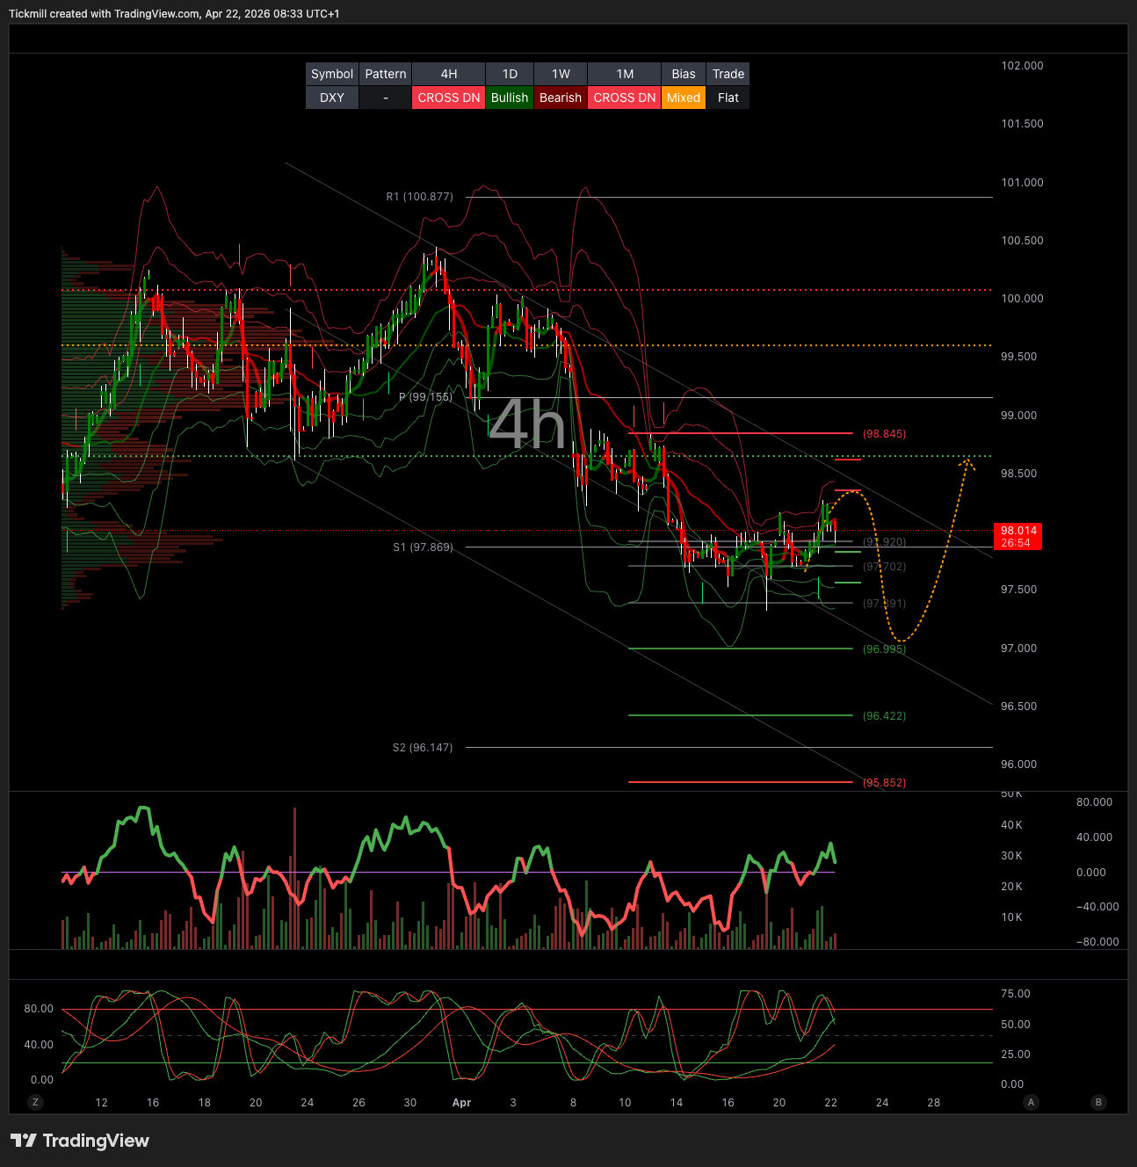Screen dimensions: 1137x1167
Task: Click the Z timezone icon at bottom left
Action: click(36, 1102)
